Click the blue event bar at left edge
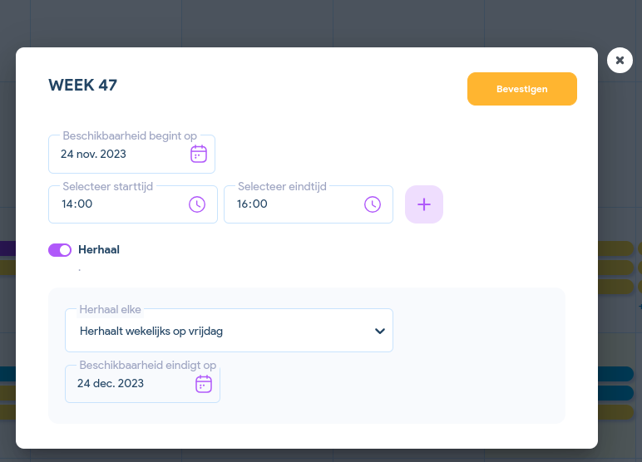This screenshot has width=642, height=462. tap(7, 374)
